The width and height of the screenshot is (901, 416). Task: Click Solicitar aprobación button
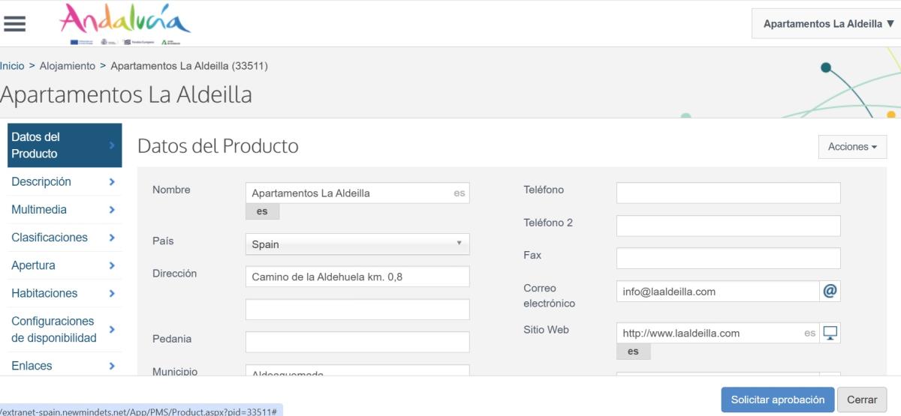point(777,400)
